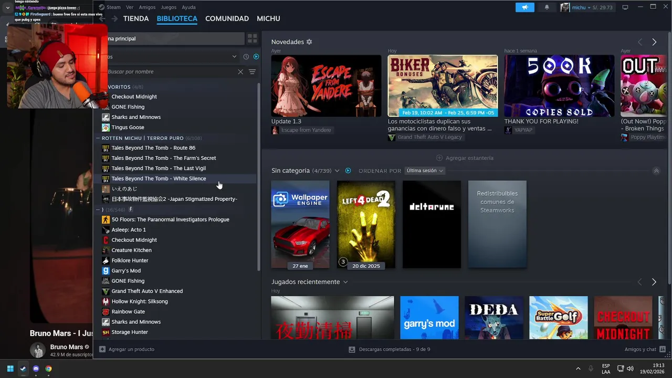
Task: Open Left 4 Dead 2 cover
Action: [x=366, y=225]
